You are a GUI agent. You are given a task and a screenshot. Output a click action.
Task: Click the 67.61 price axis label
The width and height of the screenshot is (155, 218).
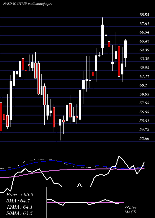pos(144,23)
